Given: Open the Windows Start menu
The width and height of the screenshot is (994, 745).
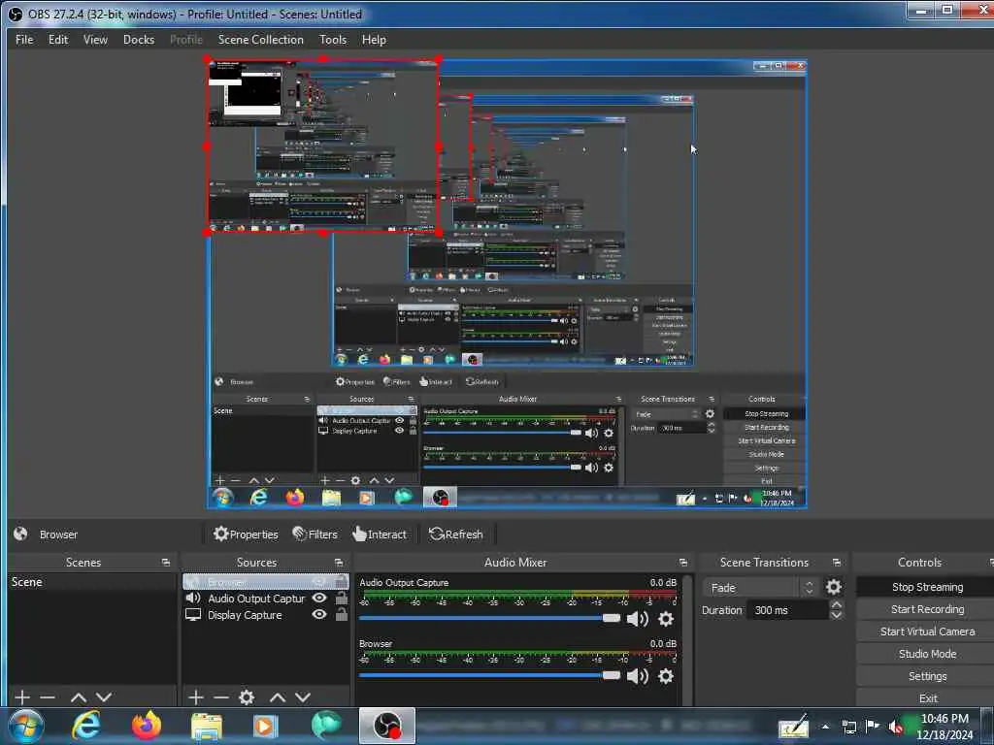Looking at the screenshot, I should 25,726.
